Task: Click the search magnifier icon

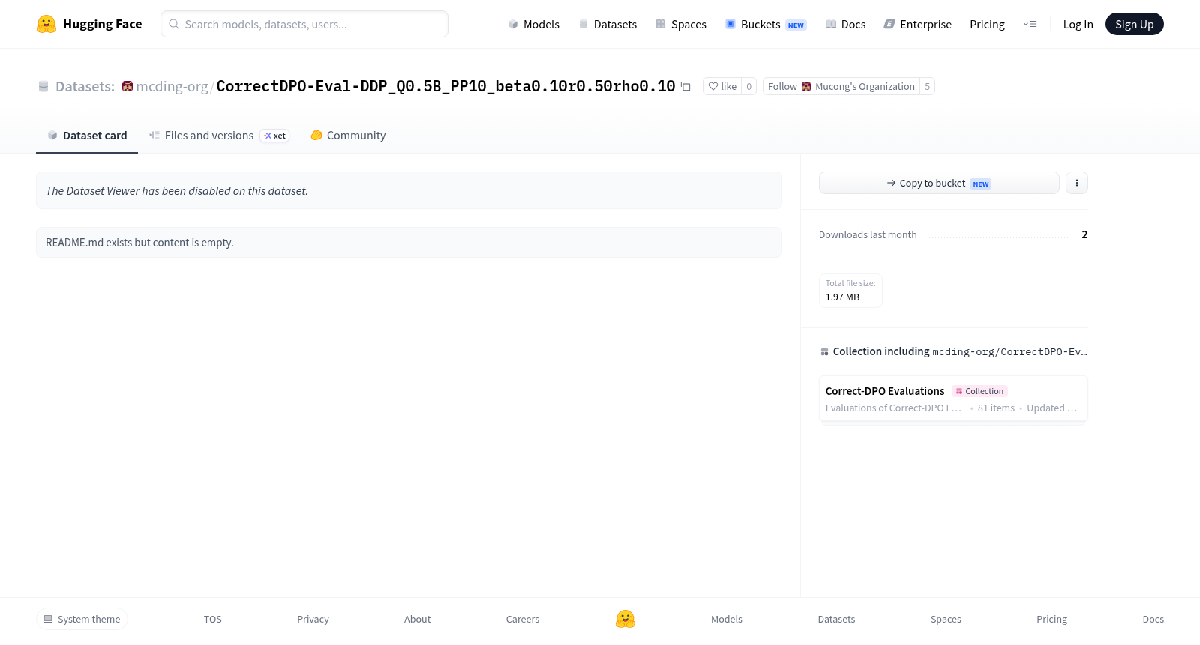Action: [174, 24]
